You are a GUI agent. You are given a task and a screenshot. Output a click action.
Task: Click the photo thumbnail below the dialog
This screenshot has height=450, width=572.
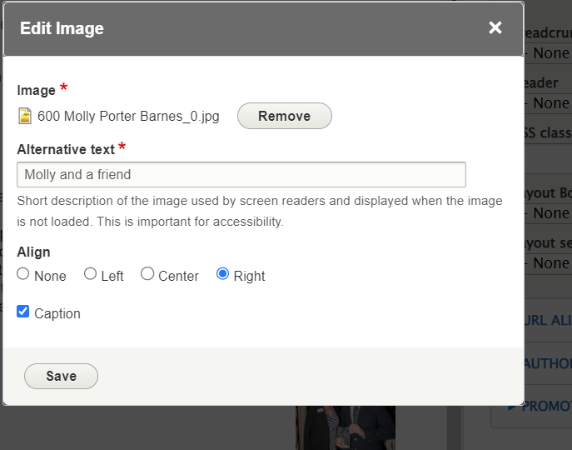click(346, 428)
